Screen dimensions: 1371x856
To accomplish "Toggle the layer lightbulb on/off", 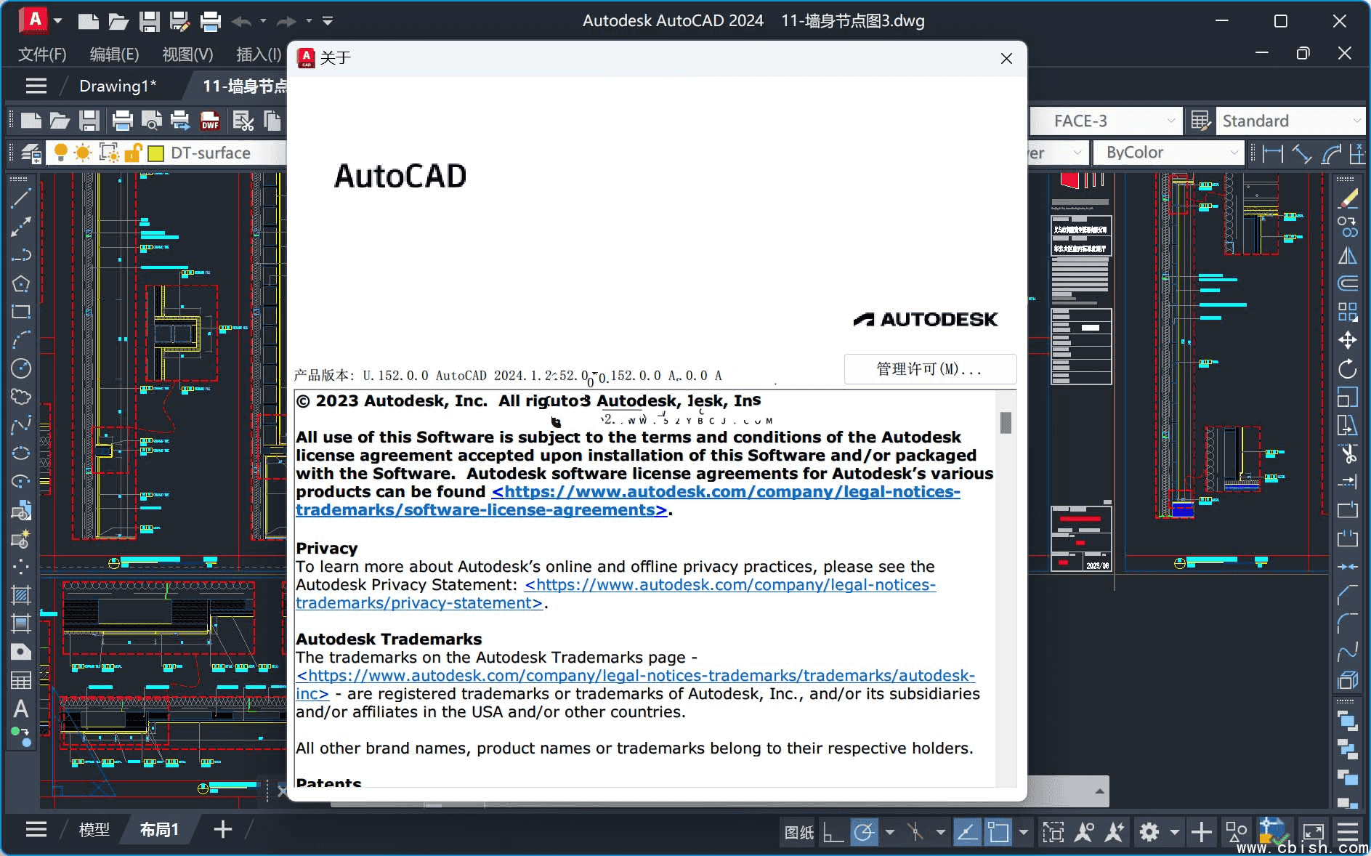I will 60,153.
